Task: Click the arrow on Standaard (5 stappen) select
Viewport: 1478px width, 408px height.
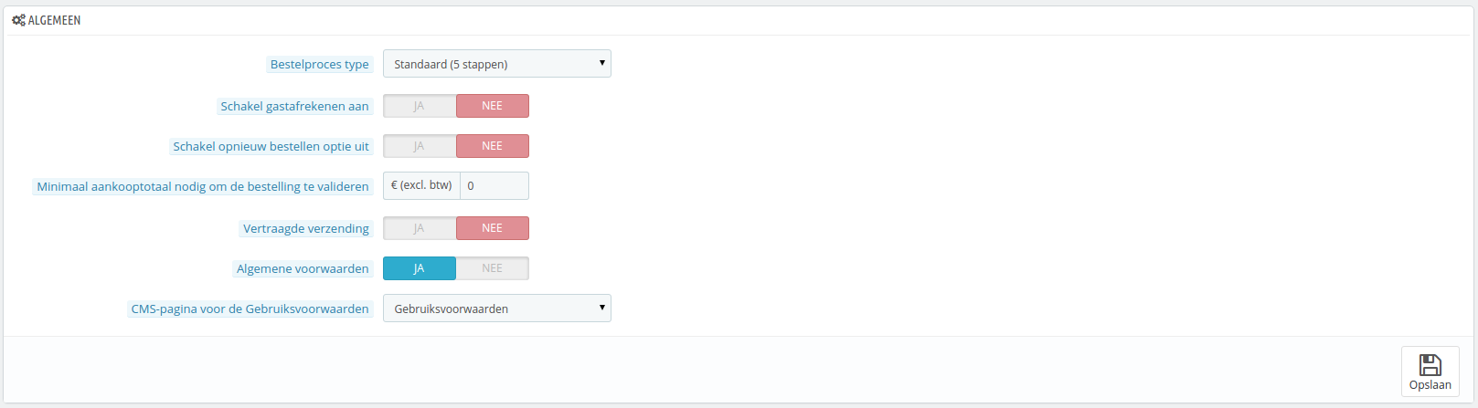Action: pos(601,63)
